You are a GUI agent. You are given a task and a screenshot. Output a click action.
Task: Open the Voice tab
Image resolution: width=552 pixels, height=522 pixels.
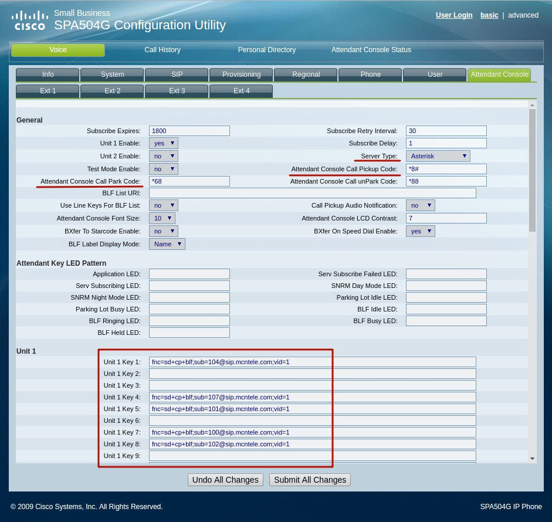coord(58,50)
